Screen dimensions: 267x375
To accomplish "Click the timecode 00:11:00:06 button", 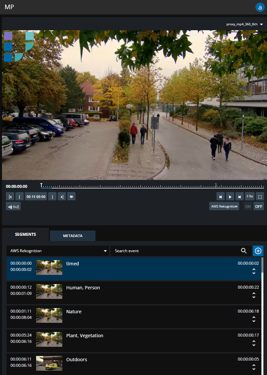I will [x=36, y=196].
